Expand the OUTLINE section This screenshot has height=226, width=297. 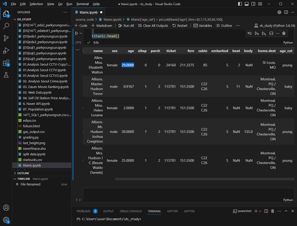click(x=42, y=173)
